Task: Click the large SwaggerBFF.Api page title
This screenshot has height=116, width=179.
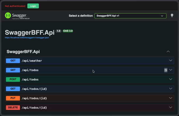Action: 30,32
